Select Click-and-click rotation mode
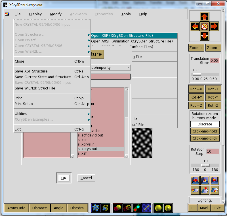Image resolution: width=227 pixels, height=216 pixels. [x=205, y=138]
